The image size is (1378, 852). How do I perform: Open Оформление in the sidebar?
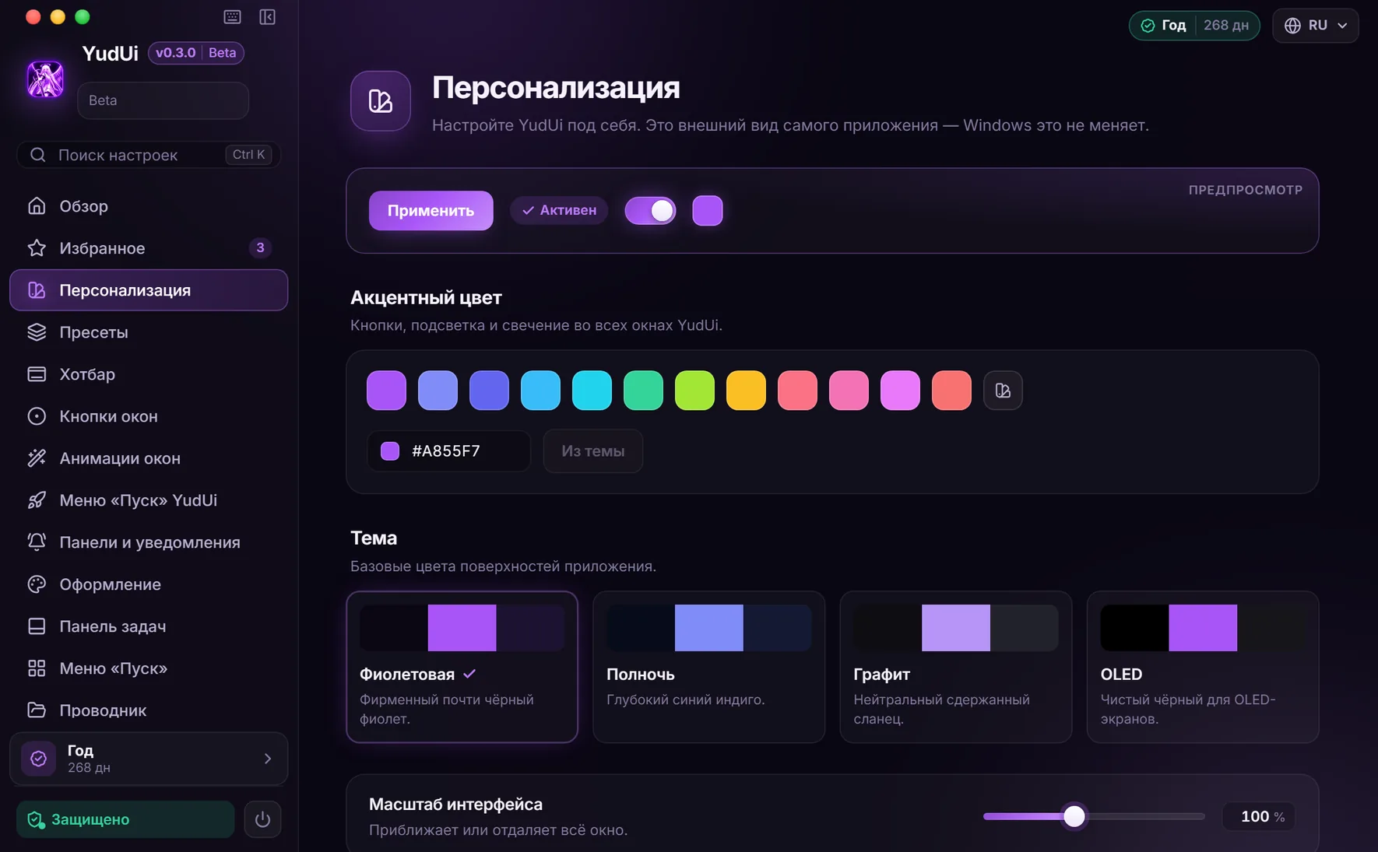[x=149, y=584]
